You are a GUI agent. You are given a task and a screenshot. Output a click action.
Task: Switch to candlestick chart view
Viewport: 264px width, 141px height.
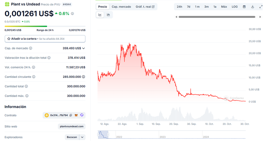point(108,15)
